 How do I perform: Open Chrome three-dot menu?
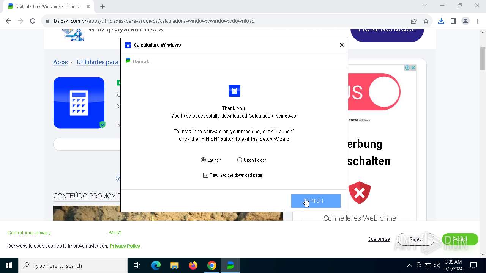click(478, 21)
